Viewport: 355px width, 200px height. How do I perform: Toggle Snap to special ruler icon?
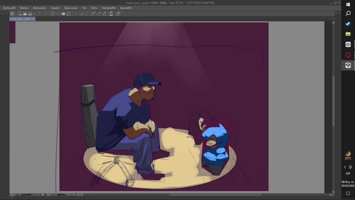[x=99, y=14]
